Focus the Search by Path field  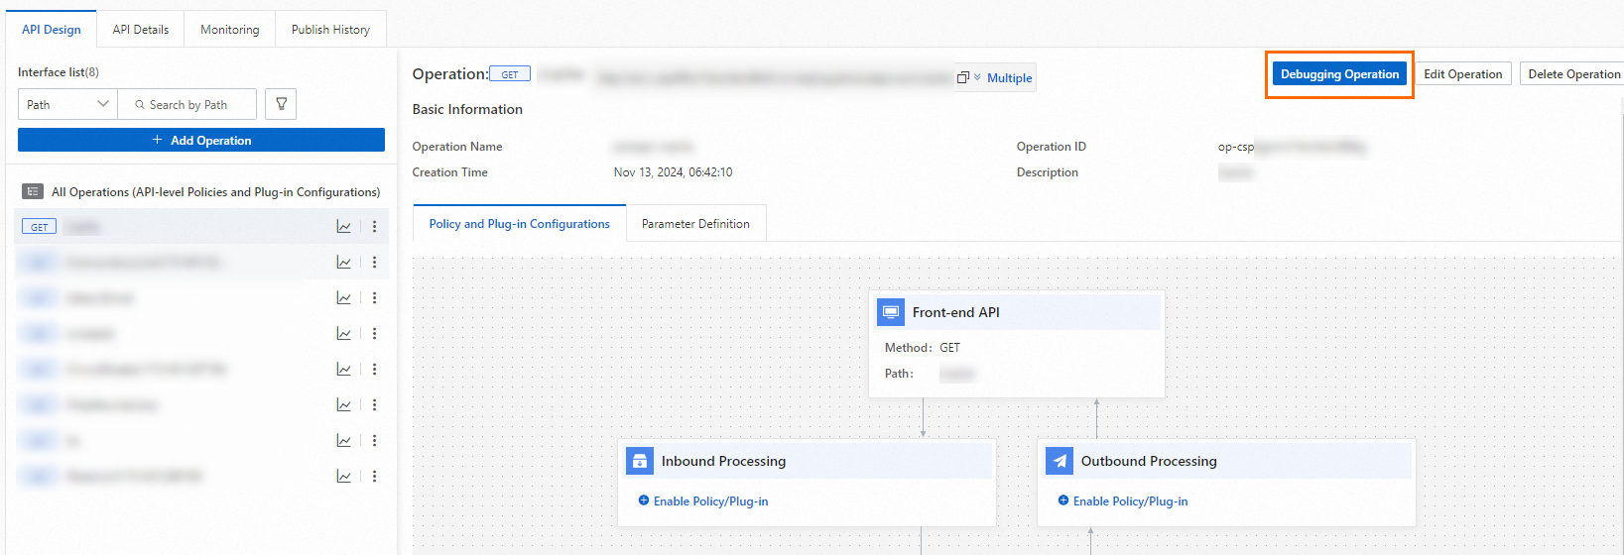187,104
